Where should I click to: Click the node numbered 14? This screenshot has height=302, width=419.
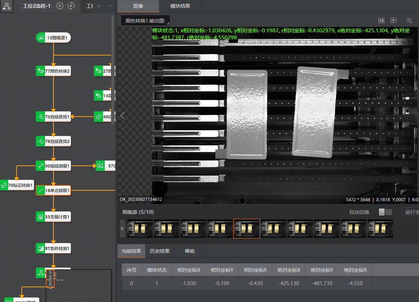104,96
